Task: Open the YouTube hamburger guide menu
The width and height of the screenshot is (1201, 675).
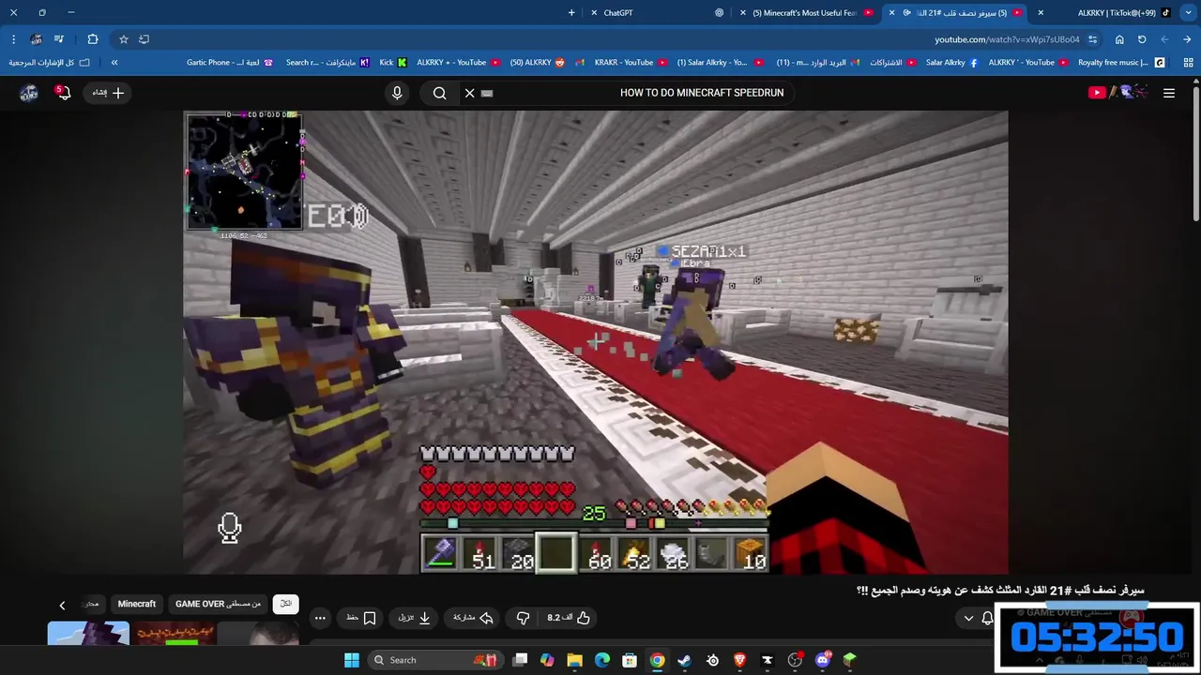Action: click(x=1169, y=93)
